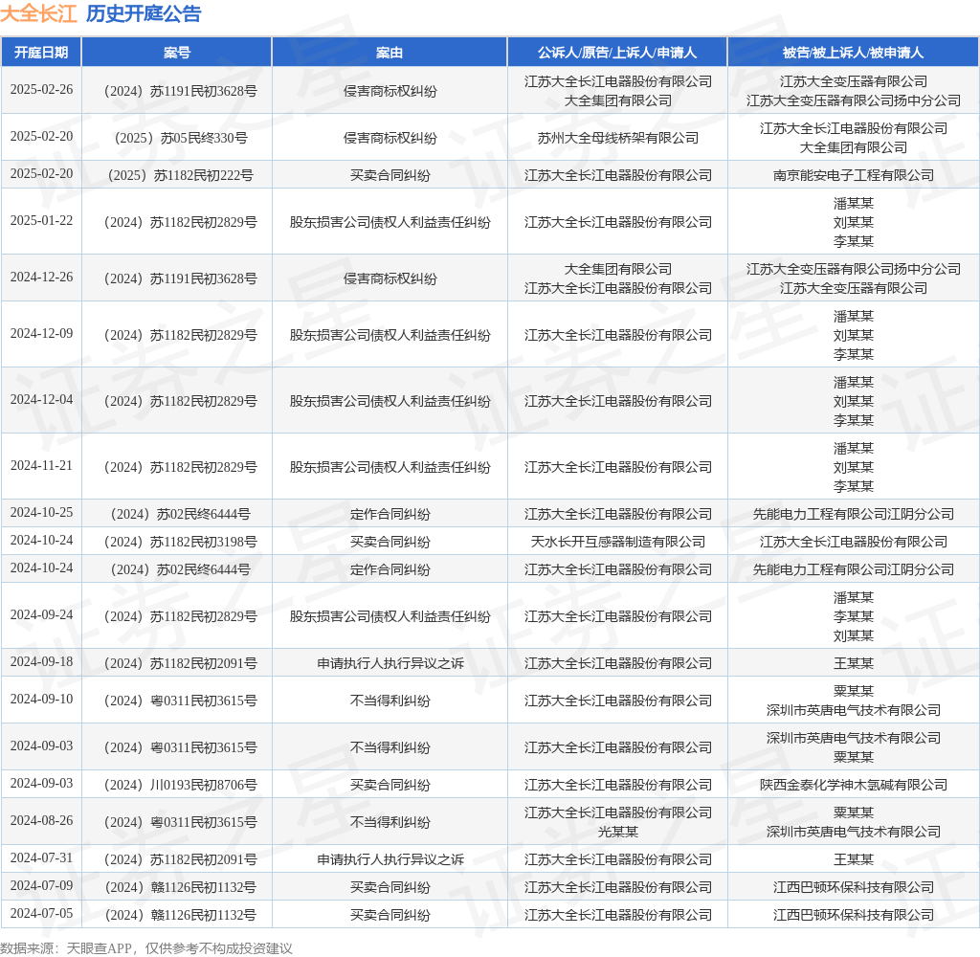Click 定作合同纠纷 in the 2024-10-25 row
980x957 pixels.
(x=390, y=515)
